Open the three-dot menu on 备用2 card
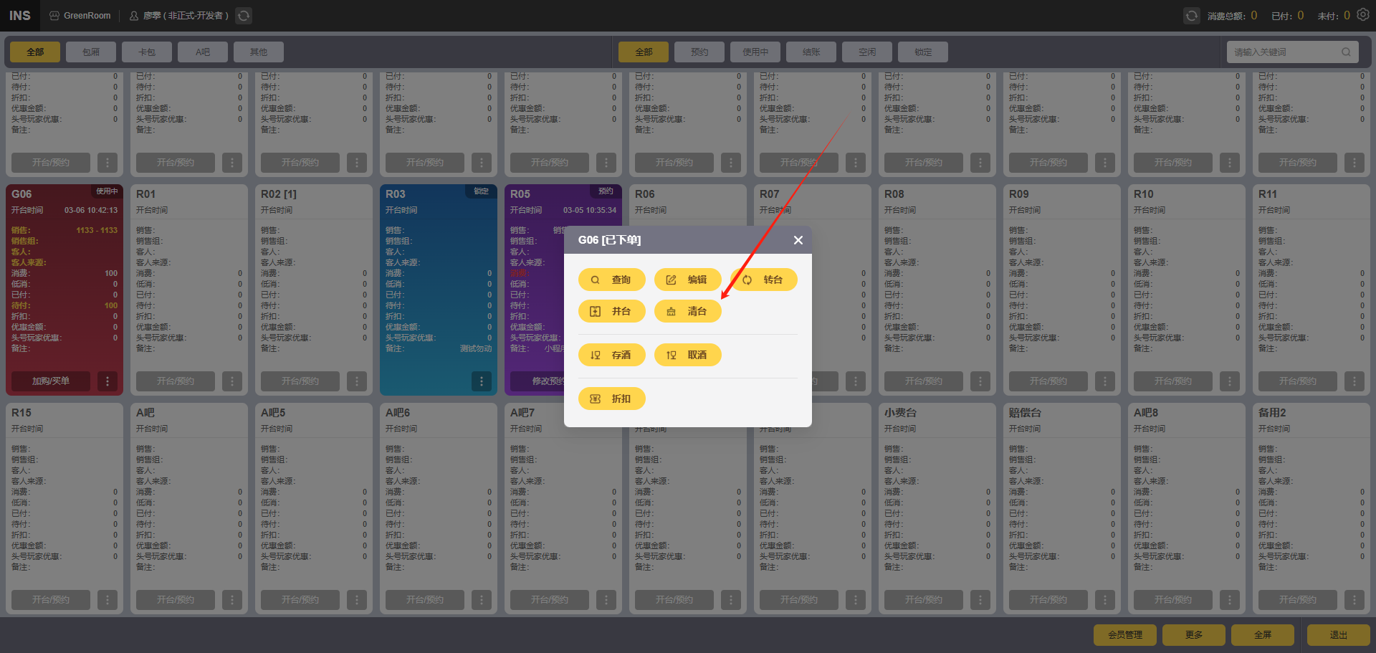The width and height of the screenshot is (1376, 653). (x=1354, y=600)
